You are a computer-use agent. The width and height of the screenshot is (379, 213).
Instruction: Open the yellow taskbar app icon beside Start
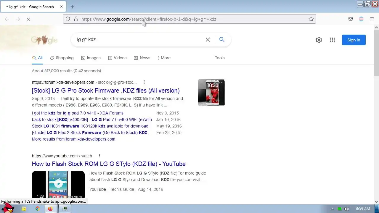tap(24, 209)
